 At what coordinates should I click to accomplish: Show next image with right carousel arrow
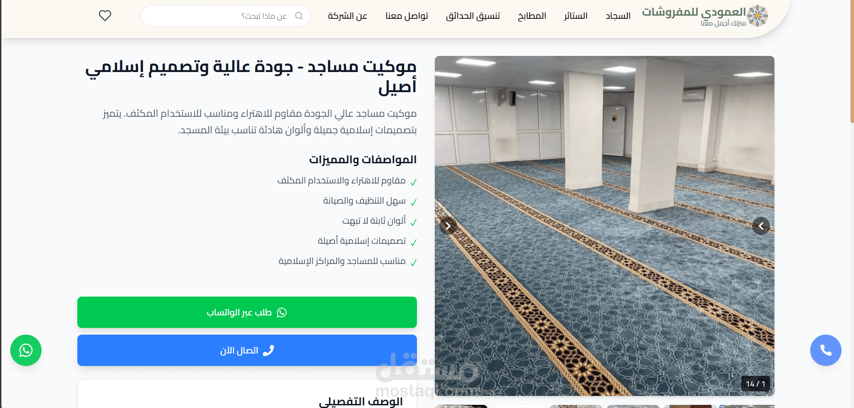[x=761, y=226]
